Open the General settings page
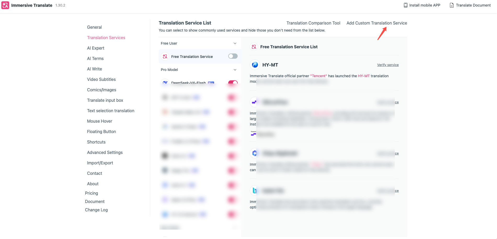 click(94, 27)
